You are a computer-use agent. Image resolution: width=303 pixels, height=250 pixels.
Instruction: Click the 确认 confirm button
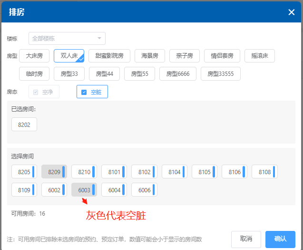coord(280,239)
